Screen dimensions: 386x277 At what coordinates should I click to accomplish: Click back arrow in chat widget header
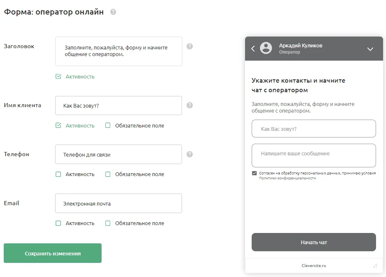253,49
